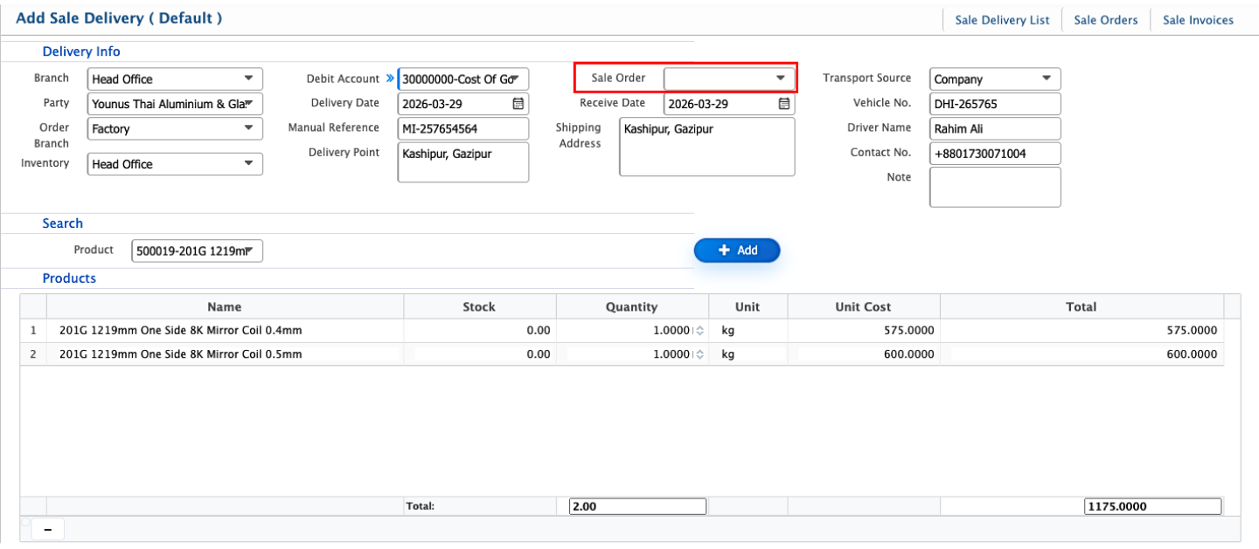The image size is (1259, 549).
Task: Open the Sale Orders tab
Action: pyautogui.click(x=1105, y=20)
